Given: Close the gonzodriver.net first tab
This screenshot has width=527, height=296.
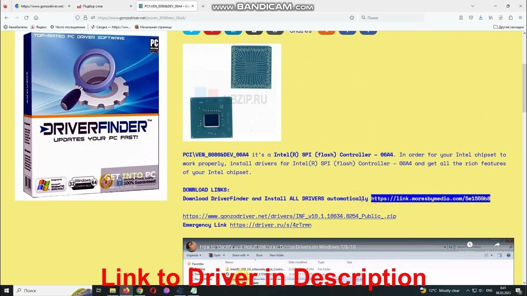Looking at the screenshot, I should [68, 6].
